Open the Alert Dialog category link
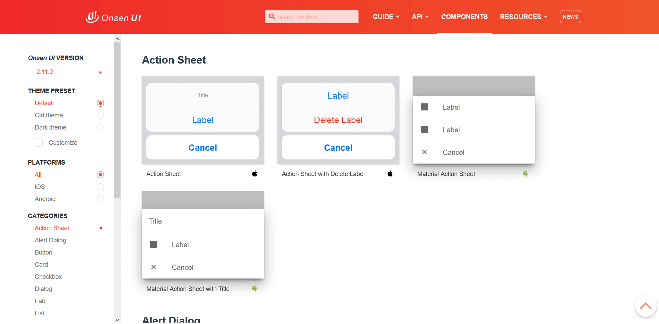Viewport: 659px width, 324px height. [50, 240]
